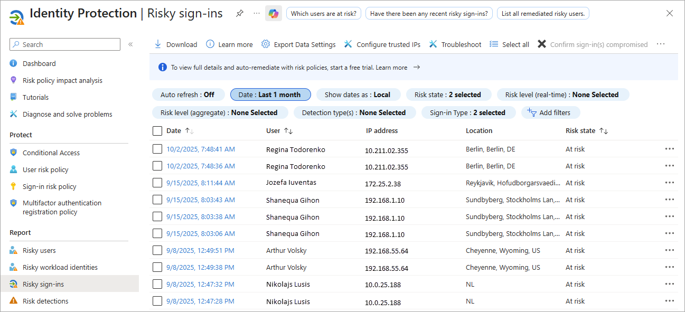The image size is (685, 312).
Task: Click the Copilot icon in the header
Action: [x=274, y=14]
